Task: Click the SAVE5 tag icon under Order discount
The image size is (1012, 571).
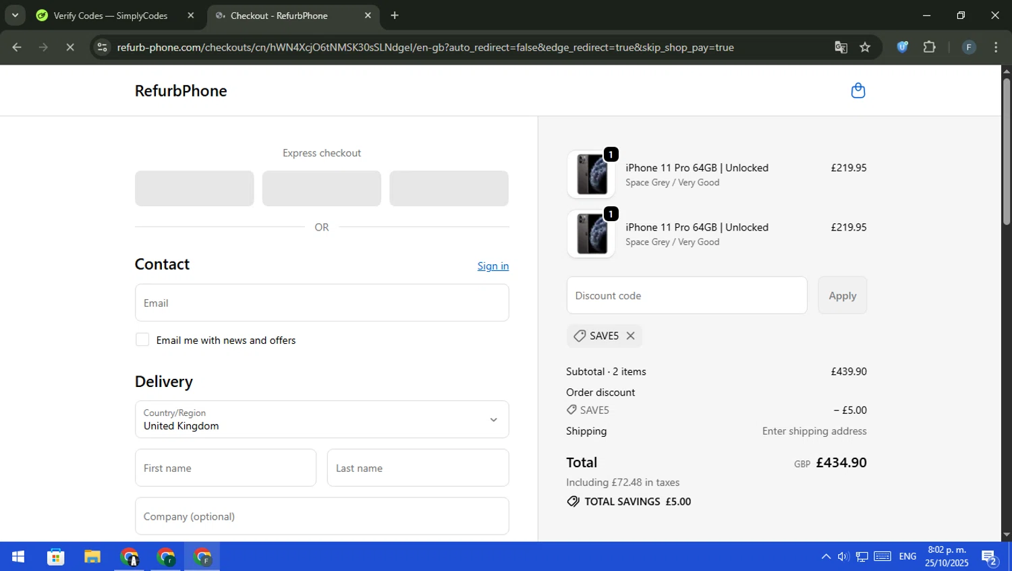Action: [x=571, y=410]
